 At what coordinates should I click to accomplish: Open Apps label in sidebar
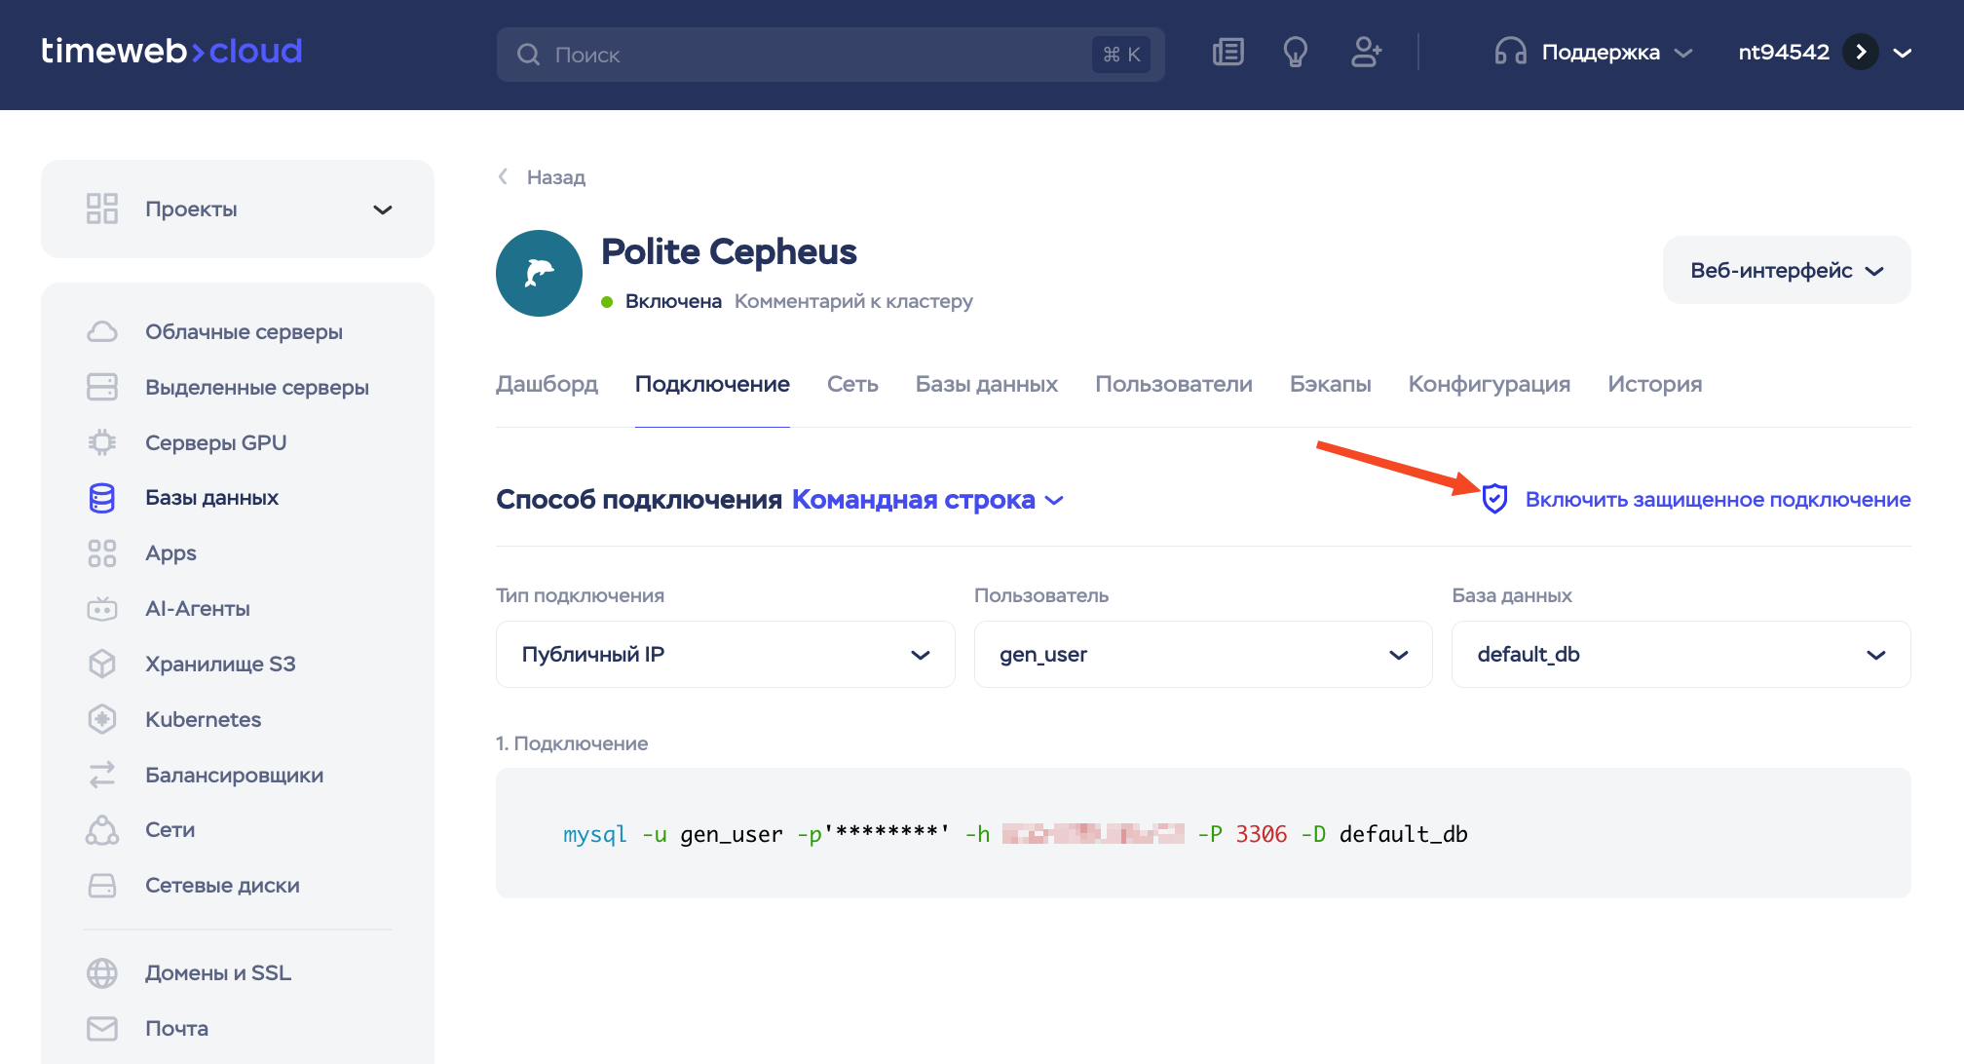pyautogui.click(x=170, y=553)
